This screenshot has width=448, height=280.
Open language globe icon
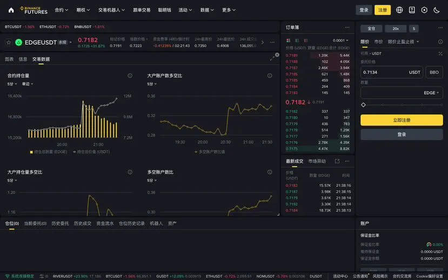(x=399, y=10)
